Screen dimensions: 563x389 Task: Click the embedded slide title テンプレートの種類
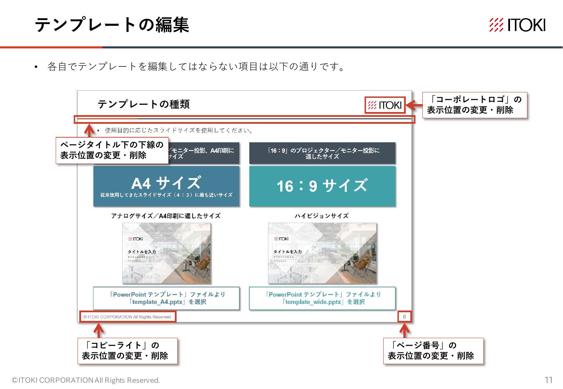click(144, 104)
